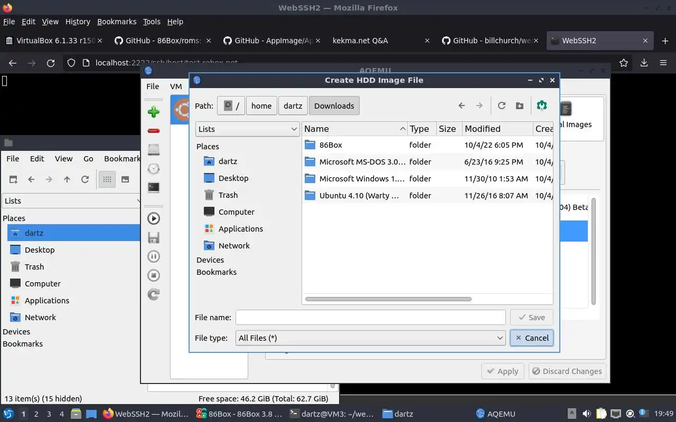Go forward in the file dialog
This screenshot has height=422, width=676.
coord(480,105)
